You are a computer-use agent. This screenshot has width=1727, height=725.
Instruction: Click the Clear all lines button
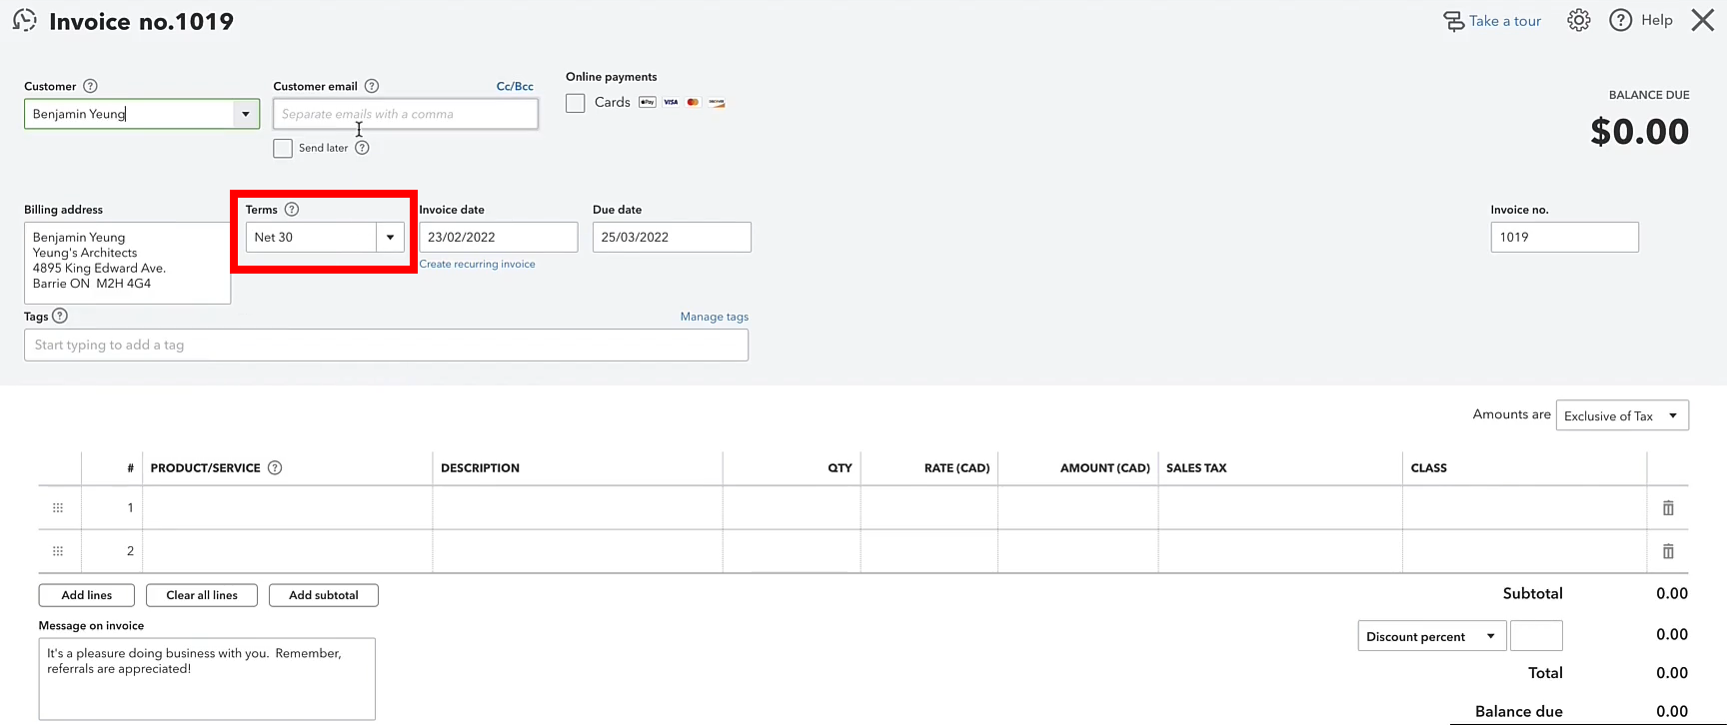(202, 595)
